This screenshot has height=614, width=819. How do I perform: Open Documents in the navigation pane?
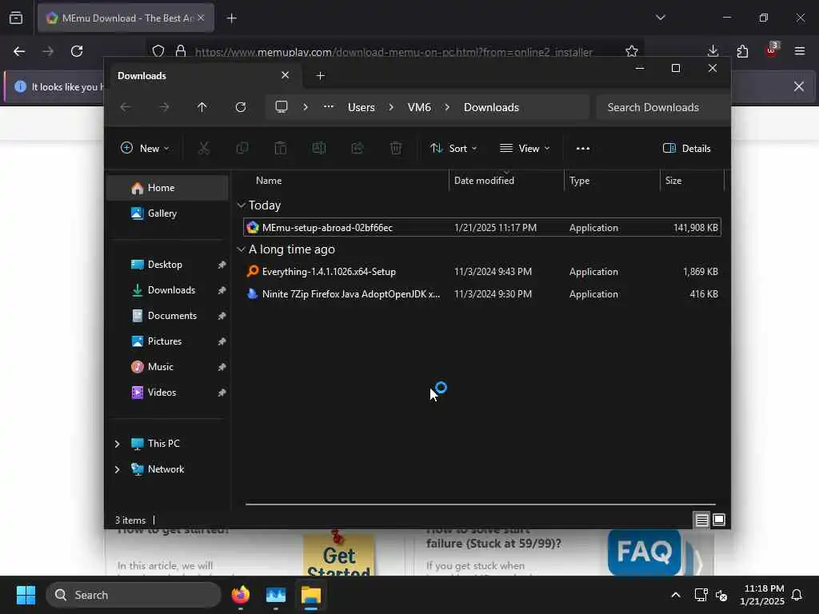[x=167, y=315]
